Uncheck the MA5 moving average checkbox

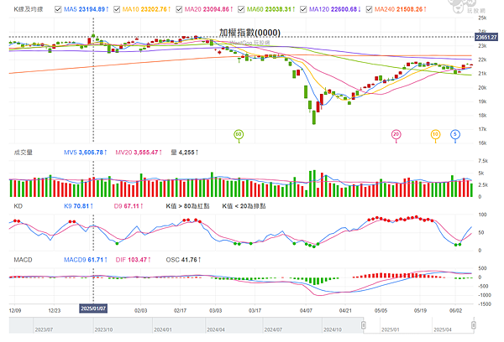pos(58,9)
